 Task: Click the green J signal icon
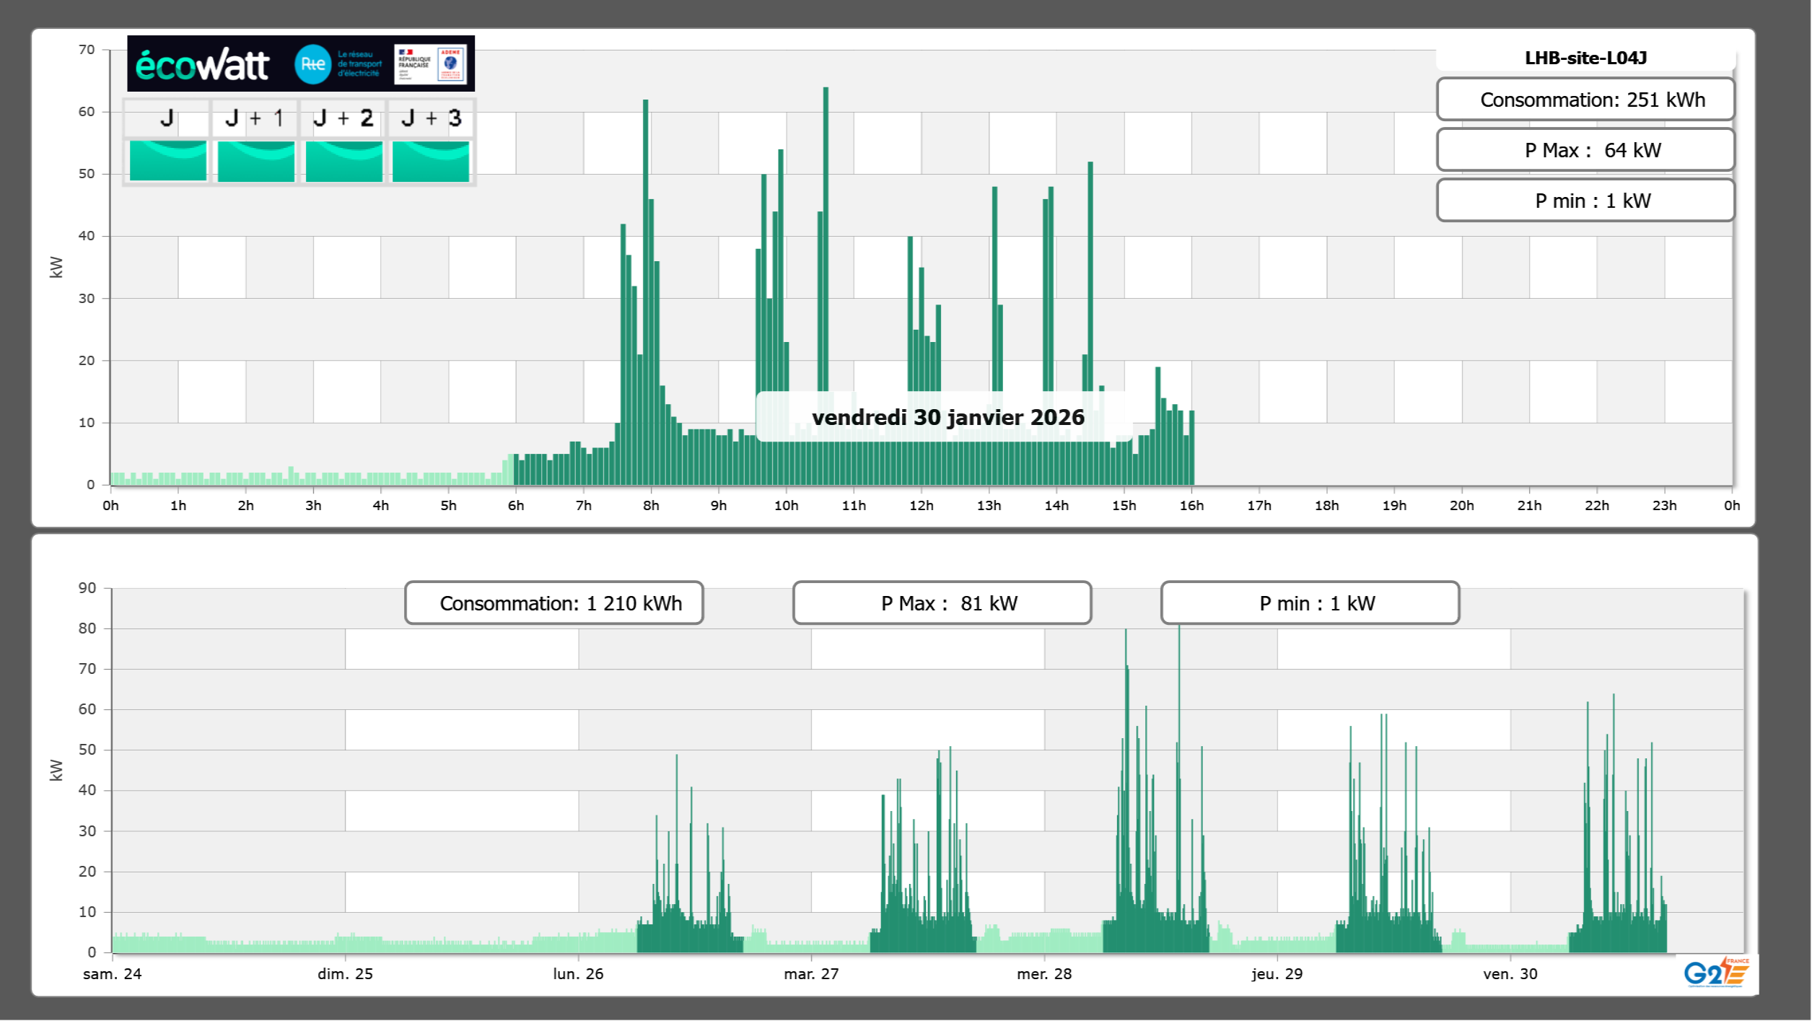pos(167,161)
